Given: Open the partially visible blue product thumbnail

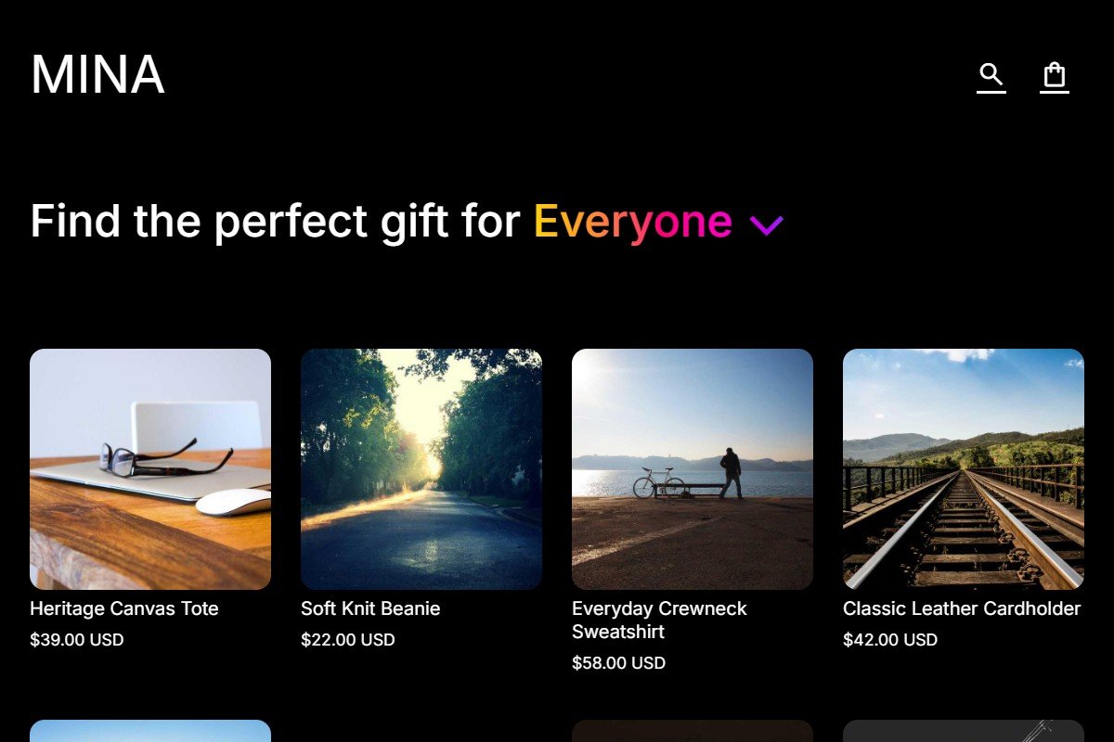Looking at the screenshot, I should (x=150, y=731).
